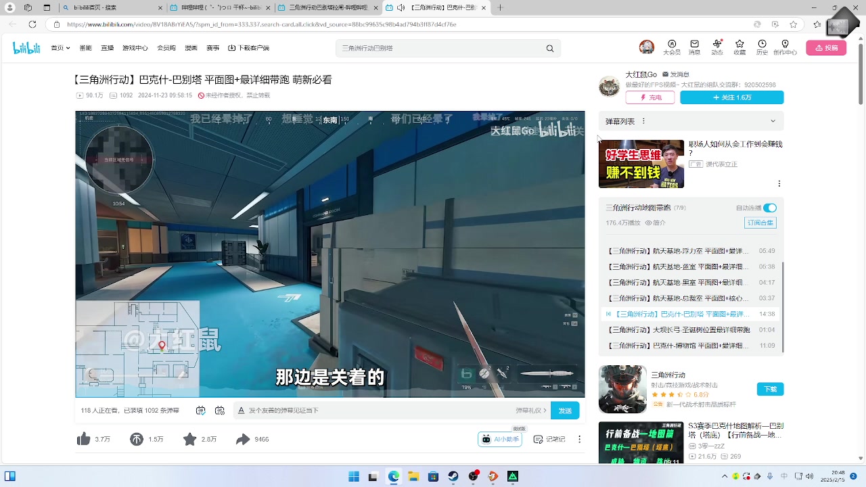Open danmaku settings icon below the player
866x487 pixels.
(x=220, y=410)
